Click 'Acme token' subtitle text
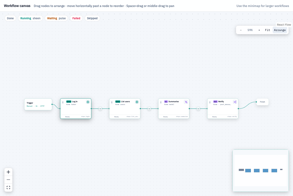Screen dimensions: 293x196 coord(71,104)
